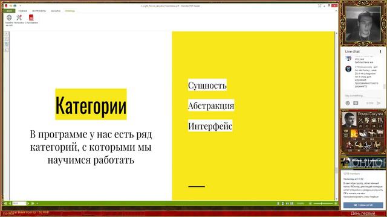Click the folder open icon in quick access bar
387x217 pixels.
coord(11,5)
